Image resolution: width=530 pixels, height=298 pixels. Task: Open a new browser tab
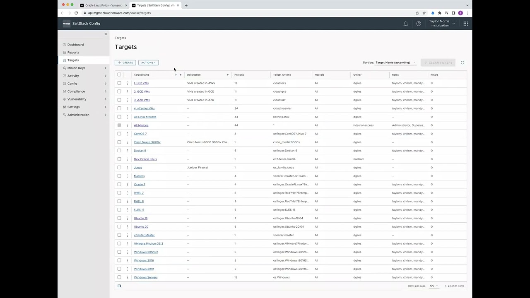pyautogui.click(x=186, y=5)
